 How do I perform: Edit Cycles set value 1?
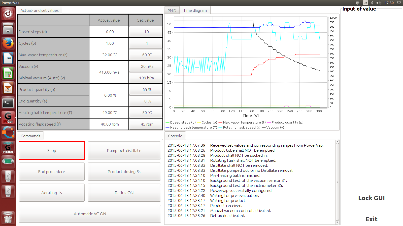[146, 43]
